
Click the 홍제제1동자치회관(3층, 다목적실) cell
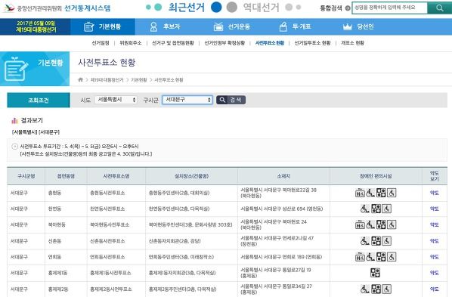click(182, 273)
